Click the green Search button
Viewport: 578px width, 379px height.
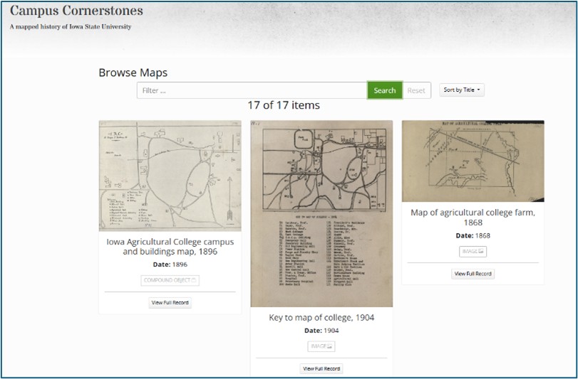point(384,90)
